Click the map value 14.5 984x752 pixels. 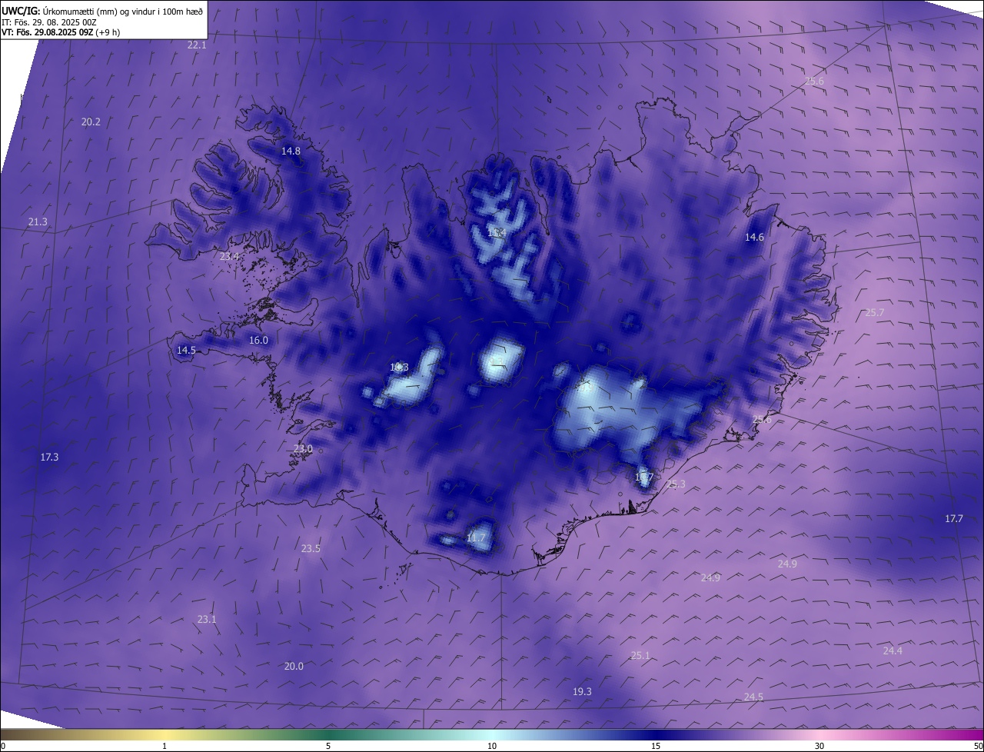(186, 350)
